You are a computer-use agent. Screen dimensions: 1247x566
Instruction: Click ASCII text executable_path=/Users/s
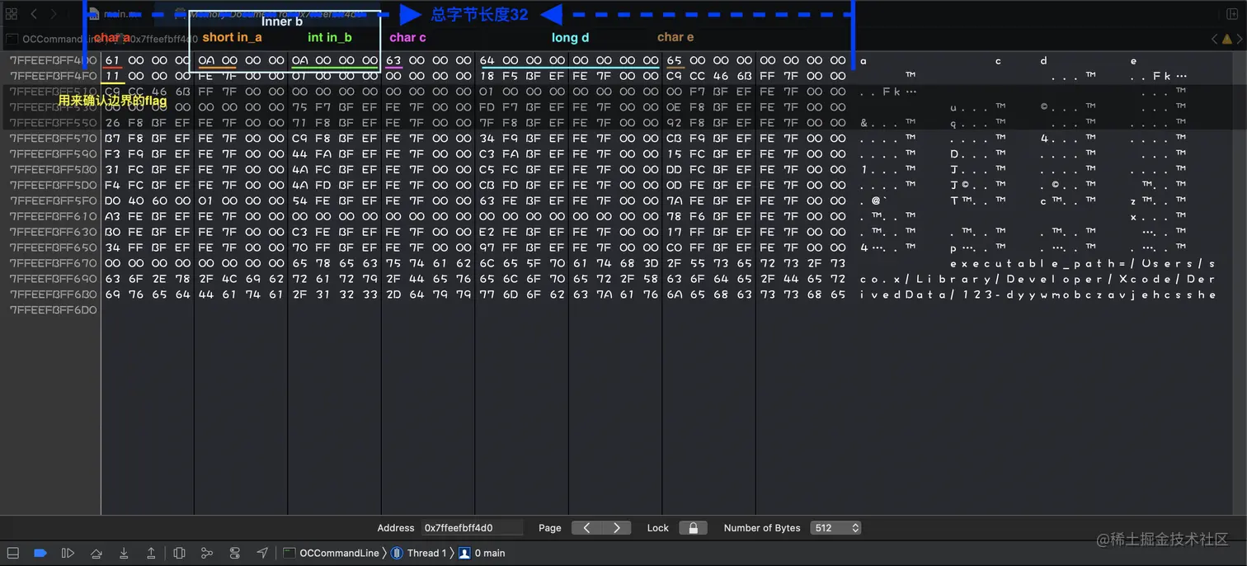1082,263
